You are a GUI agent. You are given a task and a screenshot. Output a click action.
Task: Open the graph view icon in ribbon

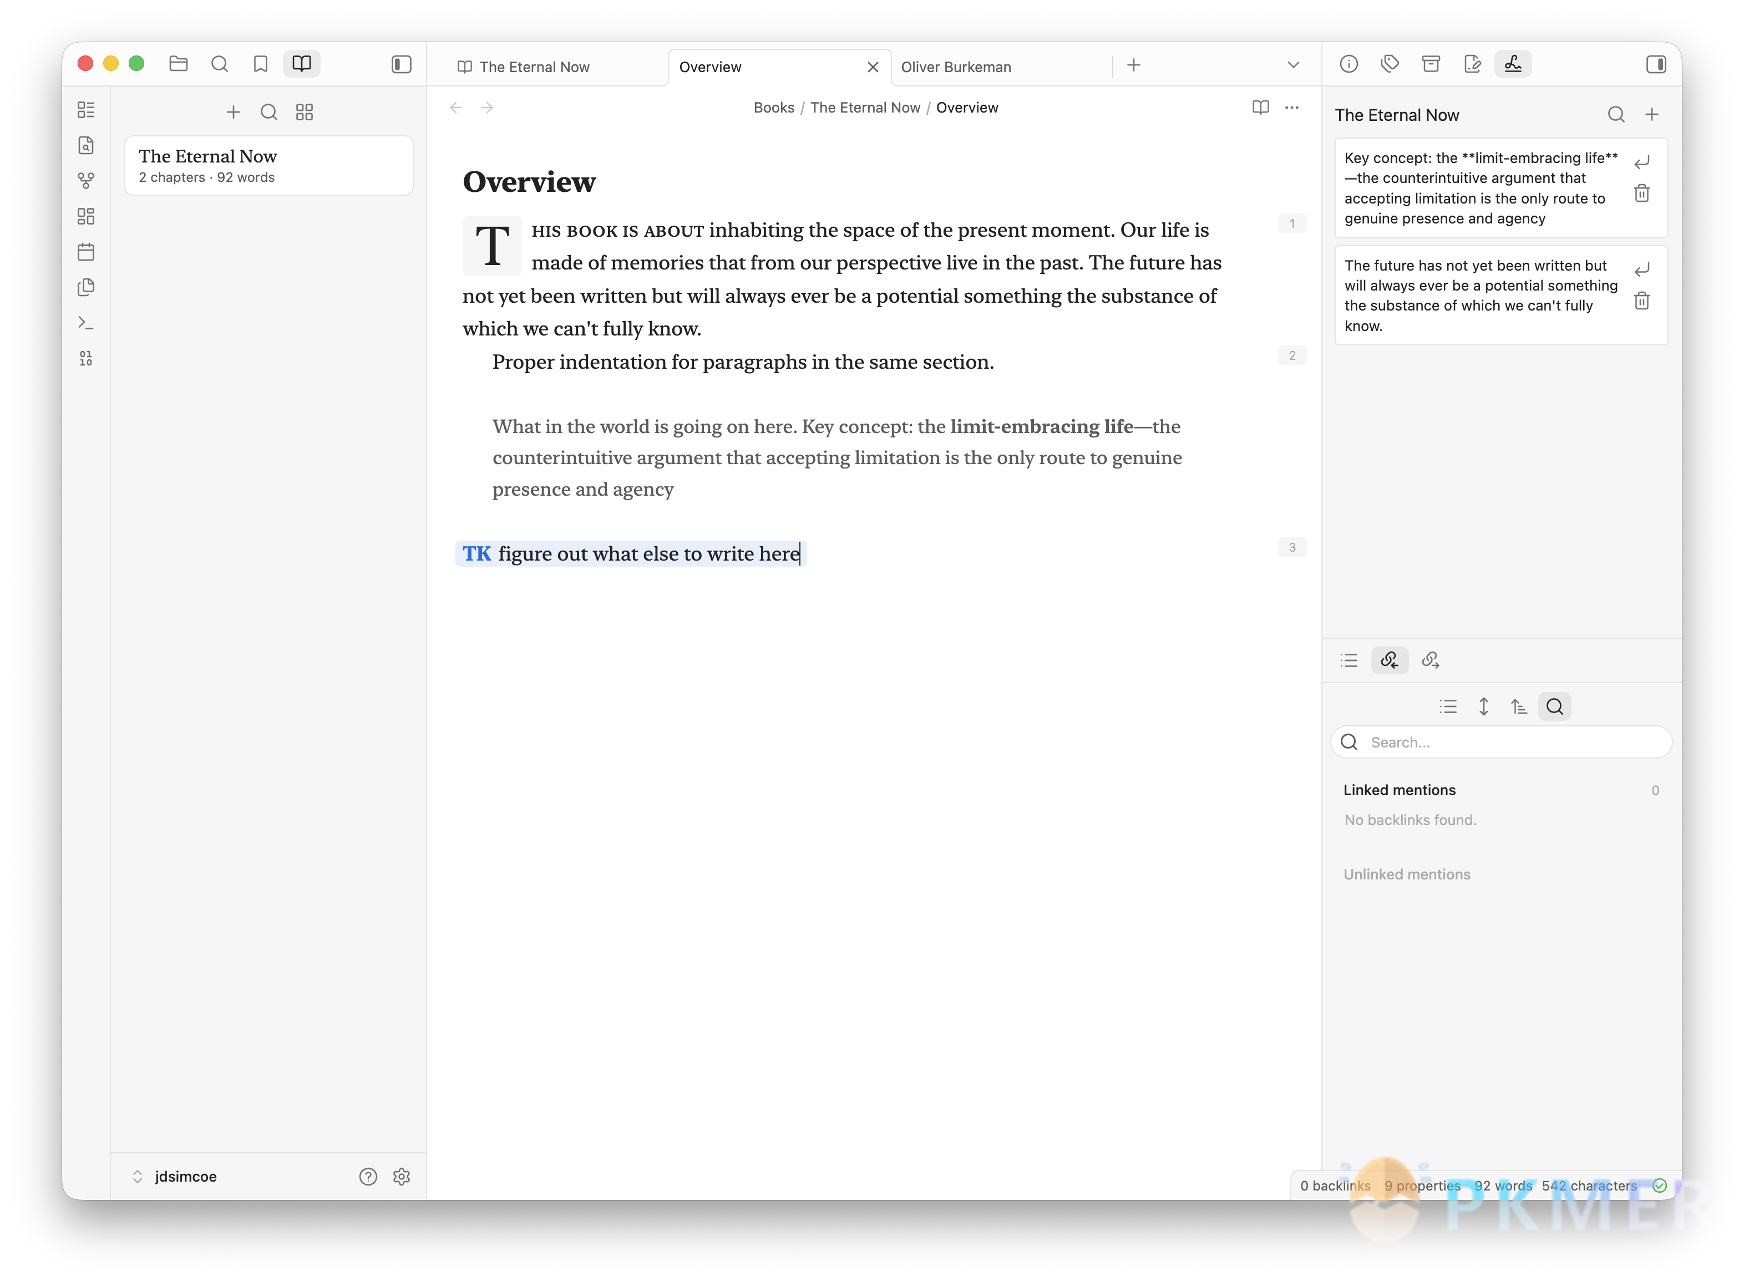coord(86,181)
